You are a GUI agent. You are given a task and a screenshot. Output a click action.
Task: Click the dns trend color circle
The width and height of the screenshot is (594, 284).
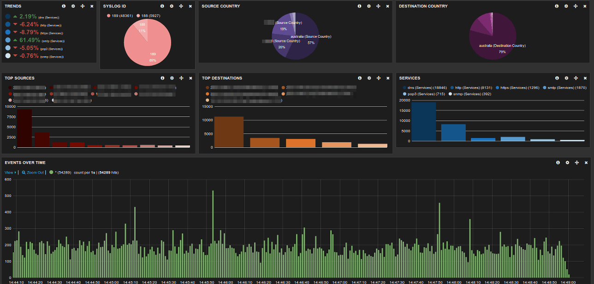(x=8, y=17)
